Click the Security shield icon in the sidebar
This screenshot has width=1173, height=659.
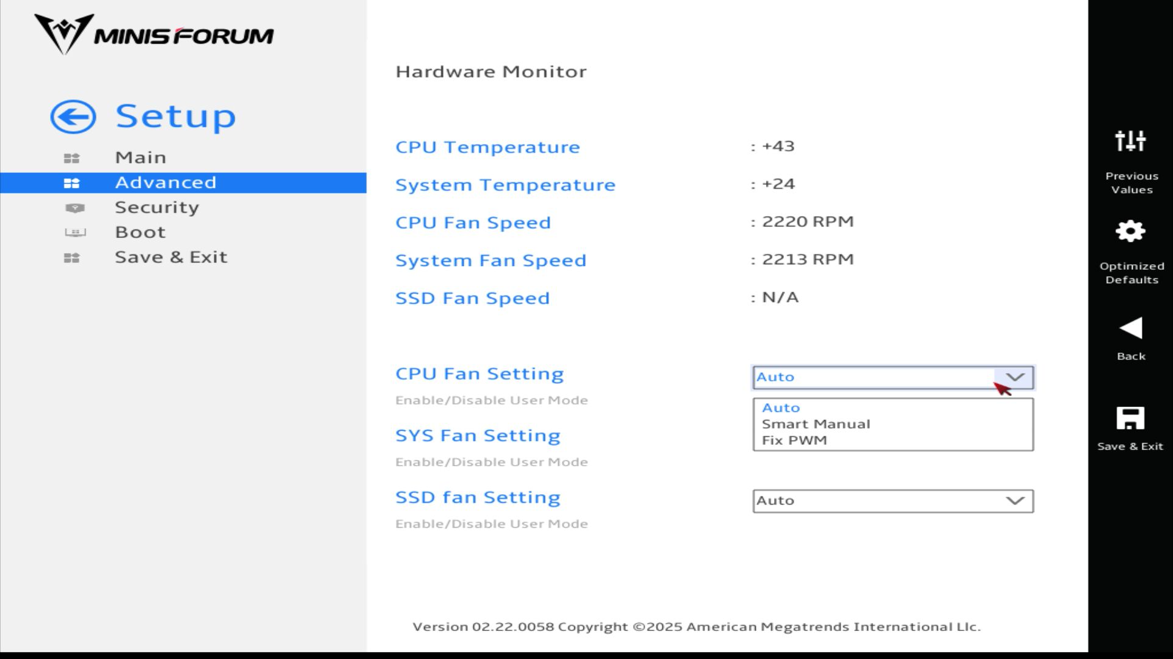pos(75,208)
